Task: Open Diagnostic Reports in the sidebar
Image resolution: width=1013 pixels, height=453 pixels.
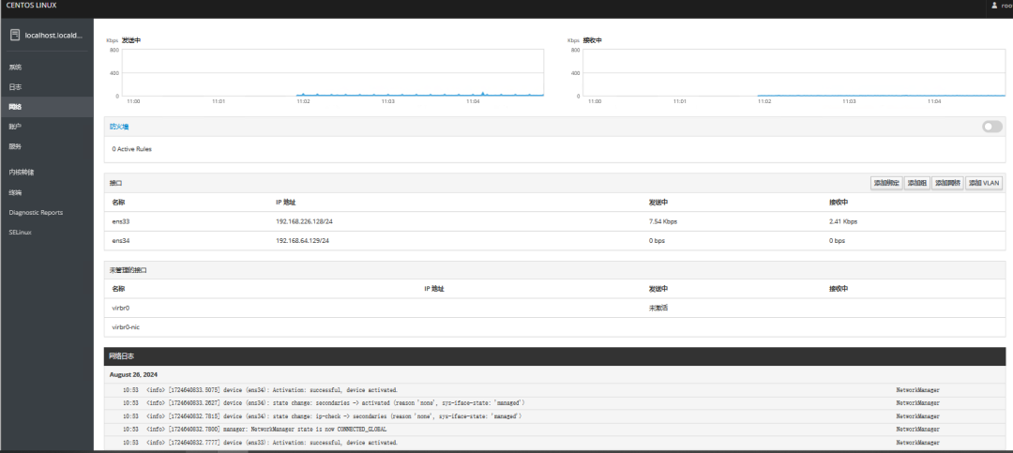Action: [37, 213]
